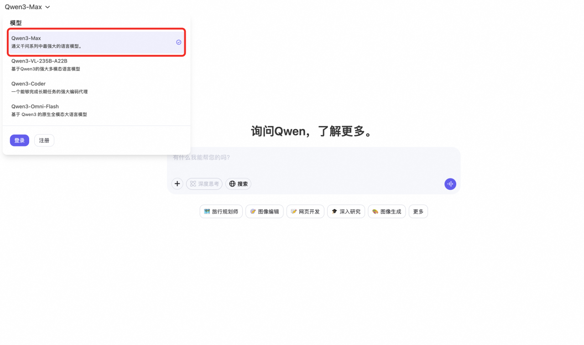Click the chevron beside the model name
Image resolution: width=584 pixels, height=345 pixels.
[47, 7]
